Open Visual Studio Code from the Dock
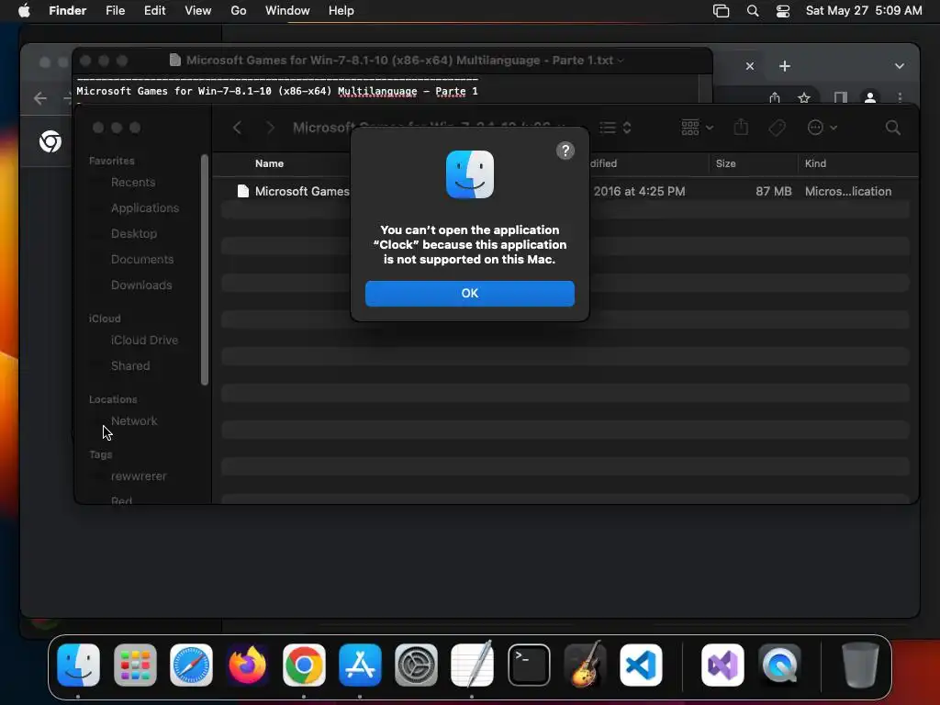940x705 pixels. (641, 665)
